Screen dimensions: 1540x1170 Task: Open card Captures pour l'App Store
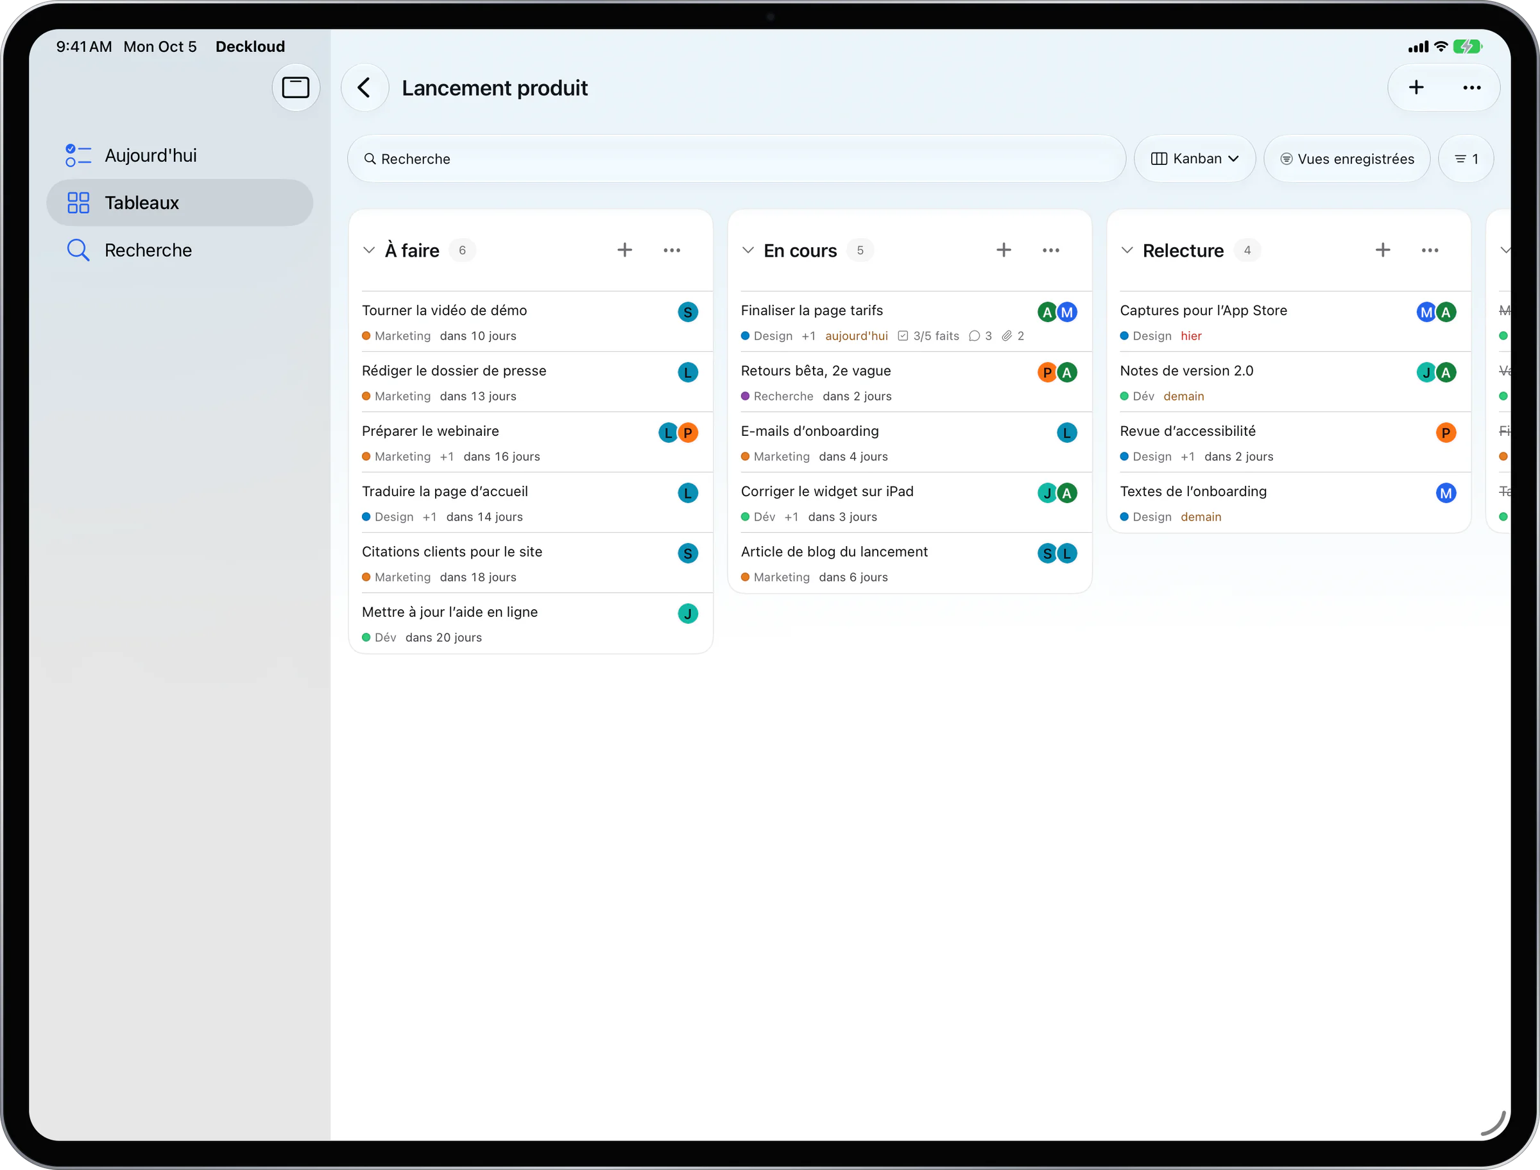[x=1288, y=322]
